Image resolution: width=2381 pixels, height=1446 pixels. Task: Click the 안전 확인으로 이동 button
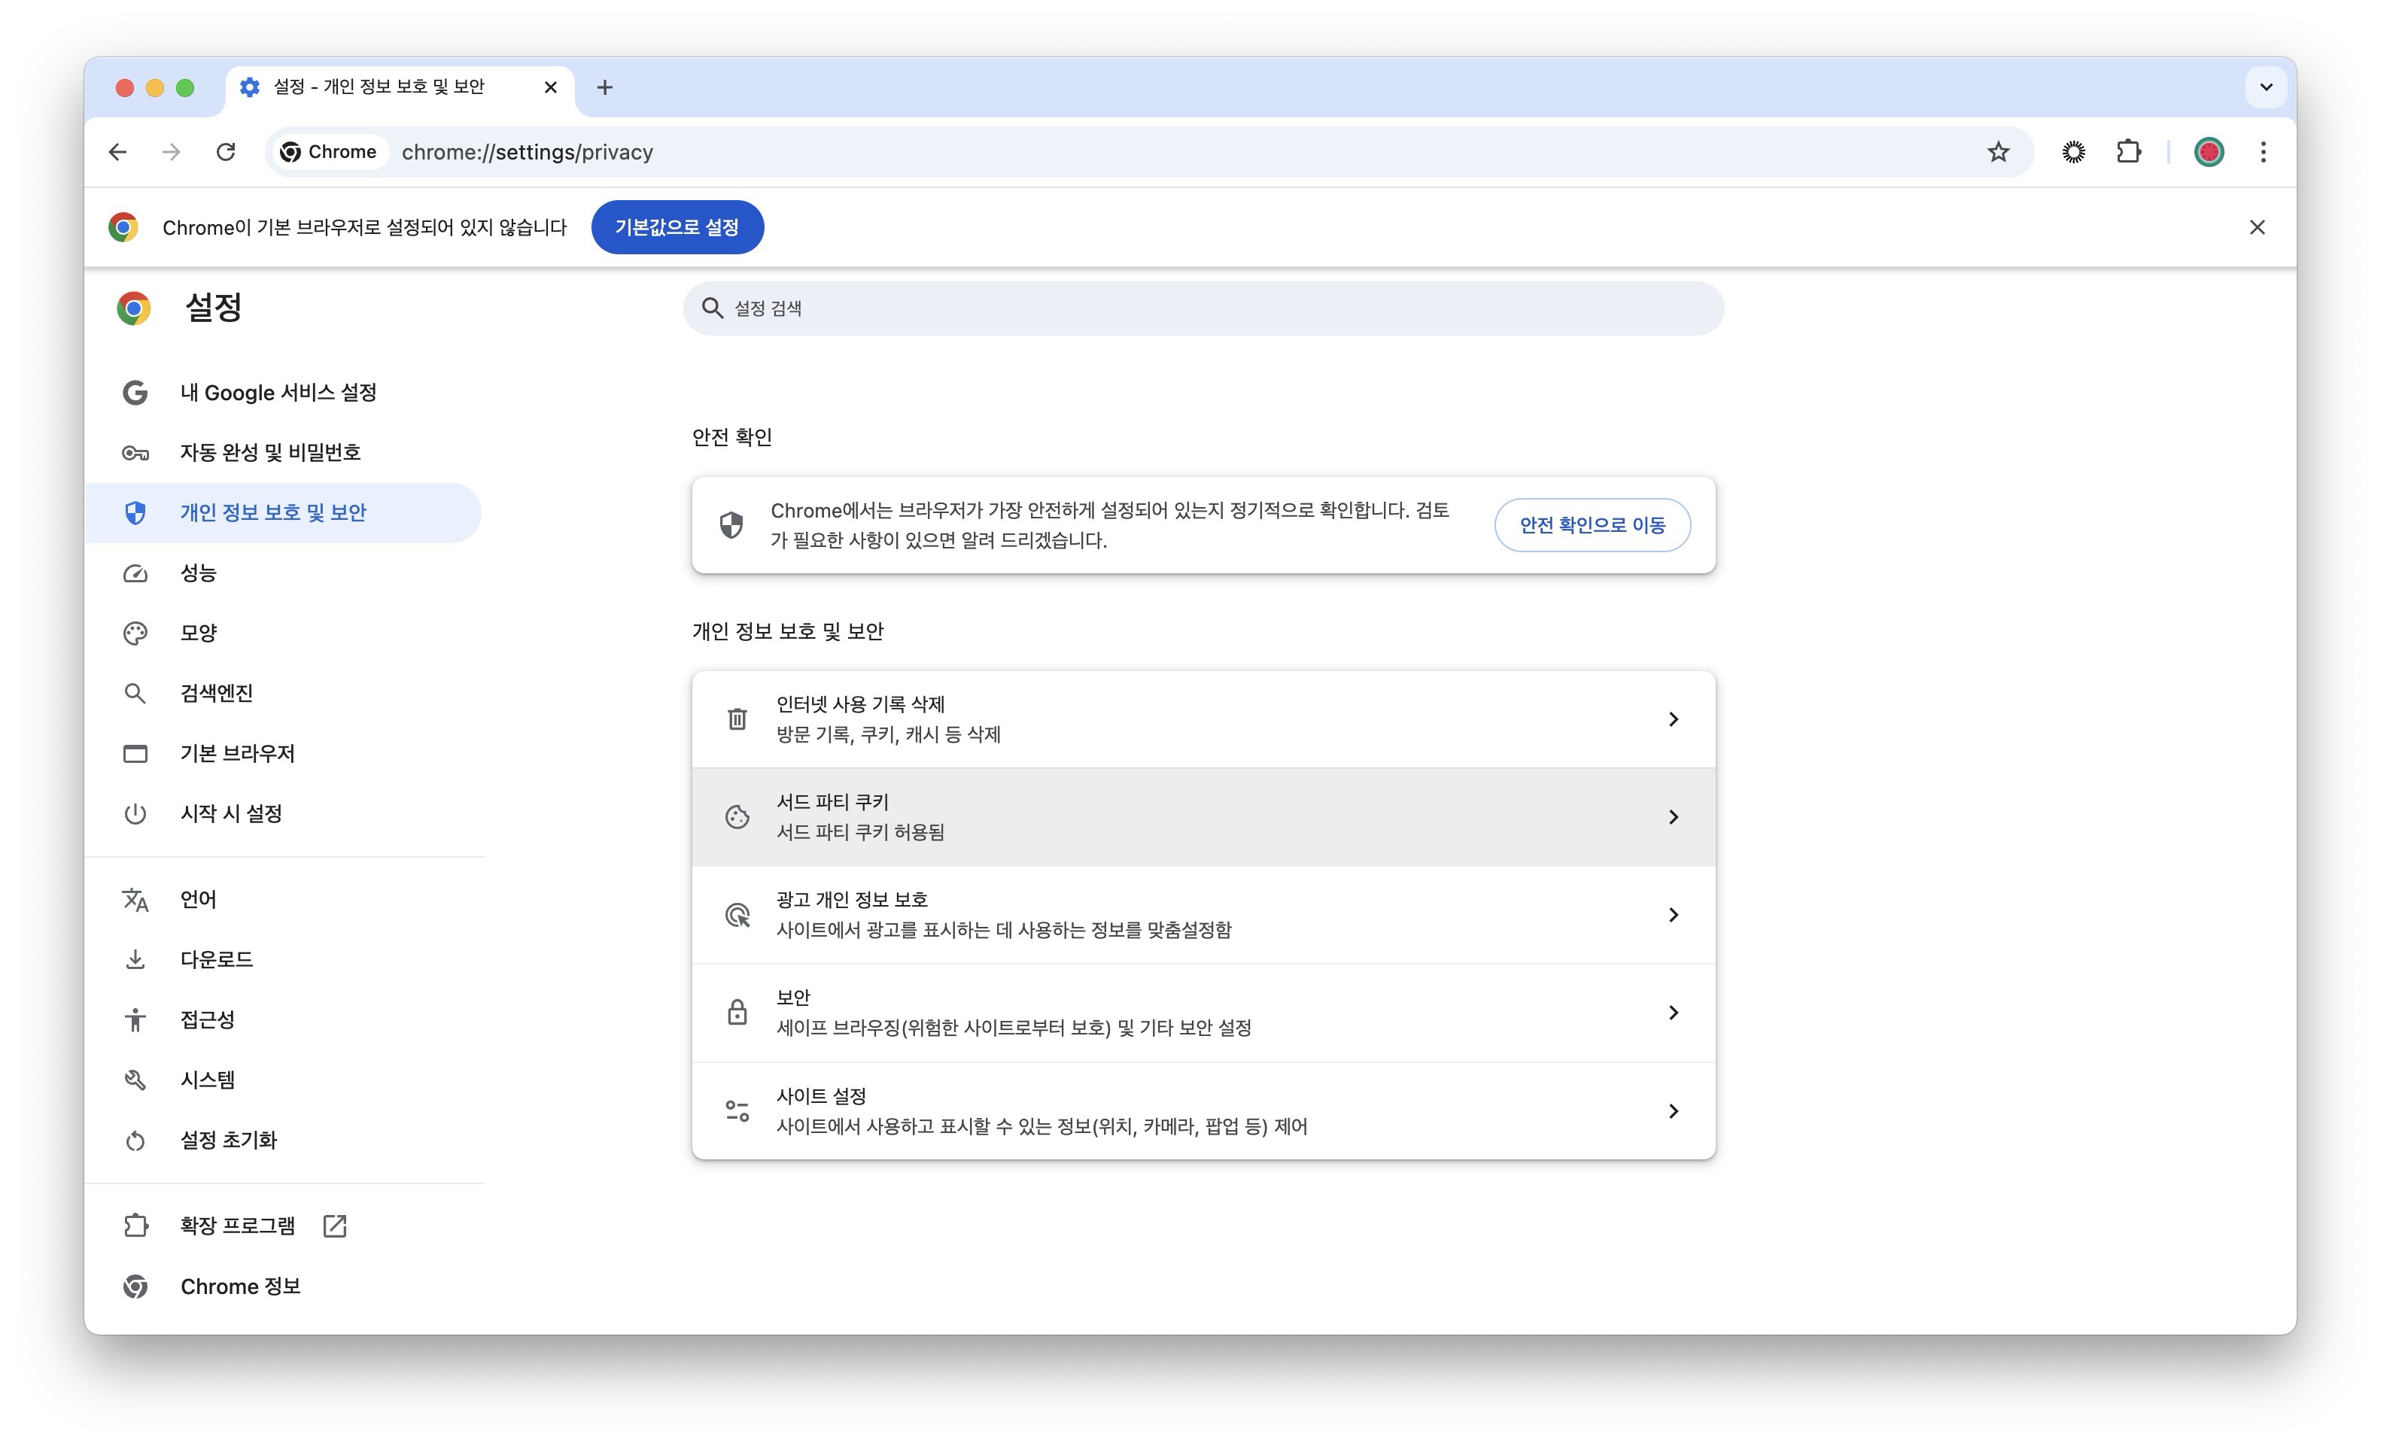[x=1592, y=524]
